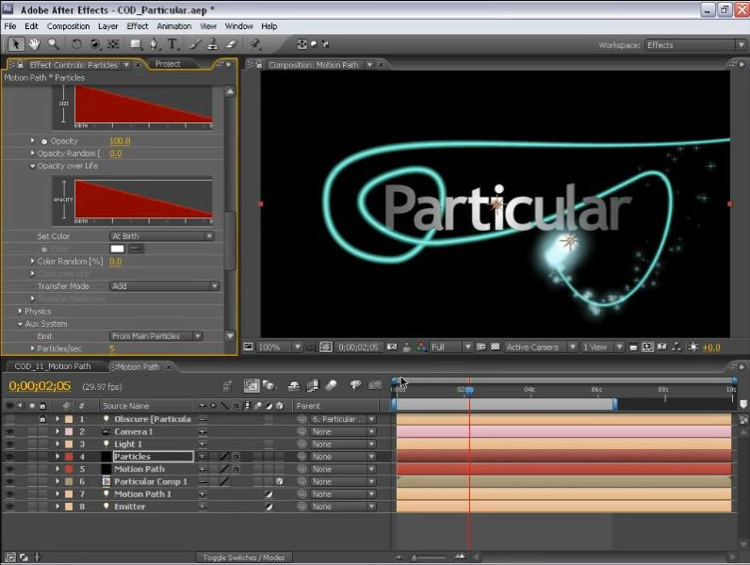Collapse Opacity over Life section
This screenshot has width=750, height=565.
tap(32, 166)
